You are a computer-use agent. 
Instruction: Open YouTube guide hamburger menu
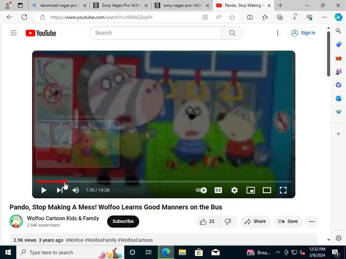click(x=14, y=33)
